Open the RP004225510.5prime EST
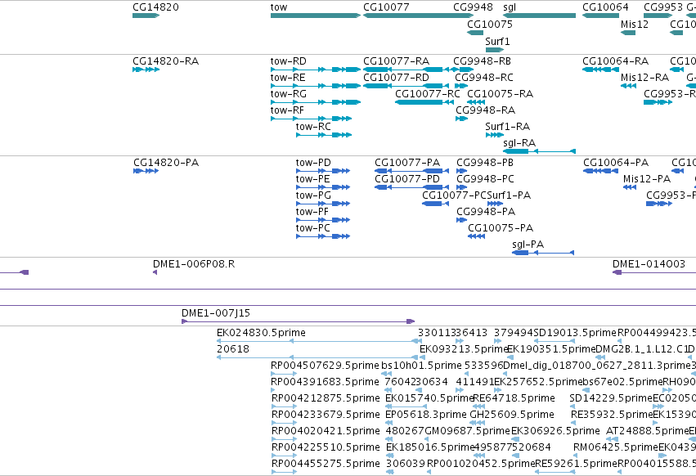Screen dimensions: 696x476 pos(284,456)
